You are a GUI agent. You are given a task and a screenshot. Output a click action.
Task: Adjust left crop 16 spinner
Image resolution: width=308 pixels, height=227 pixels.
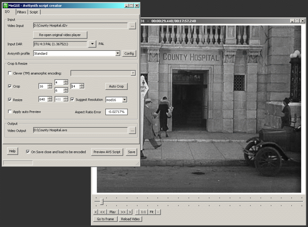50,86
